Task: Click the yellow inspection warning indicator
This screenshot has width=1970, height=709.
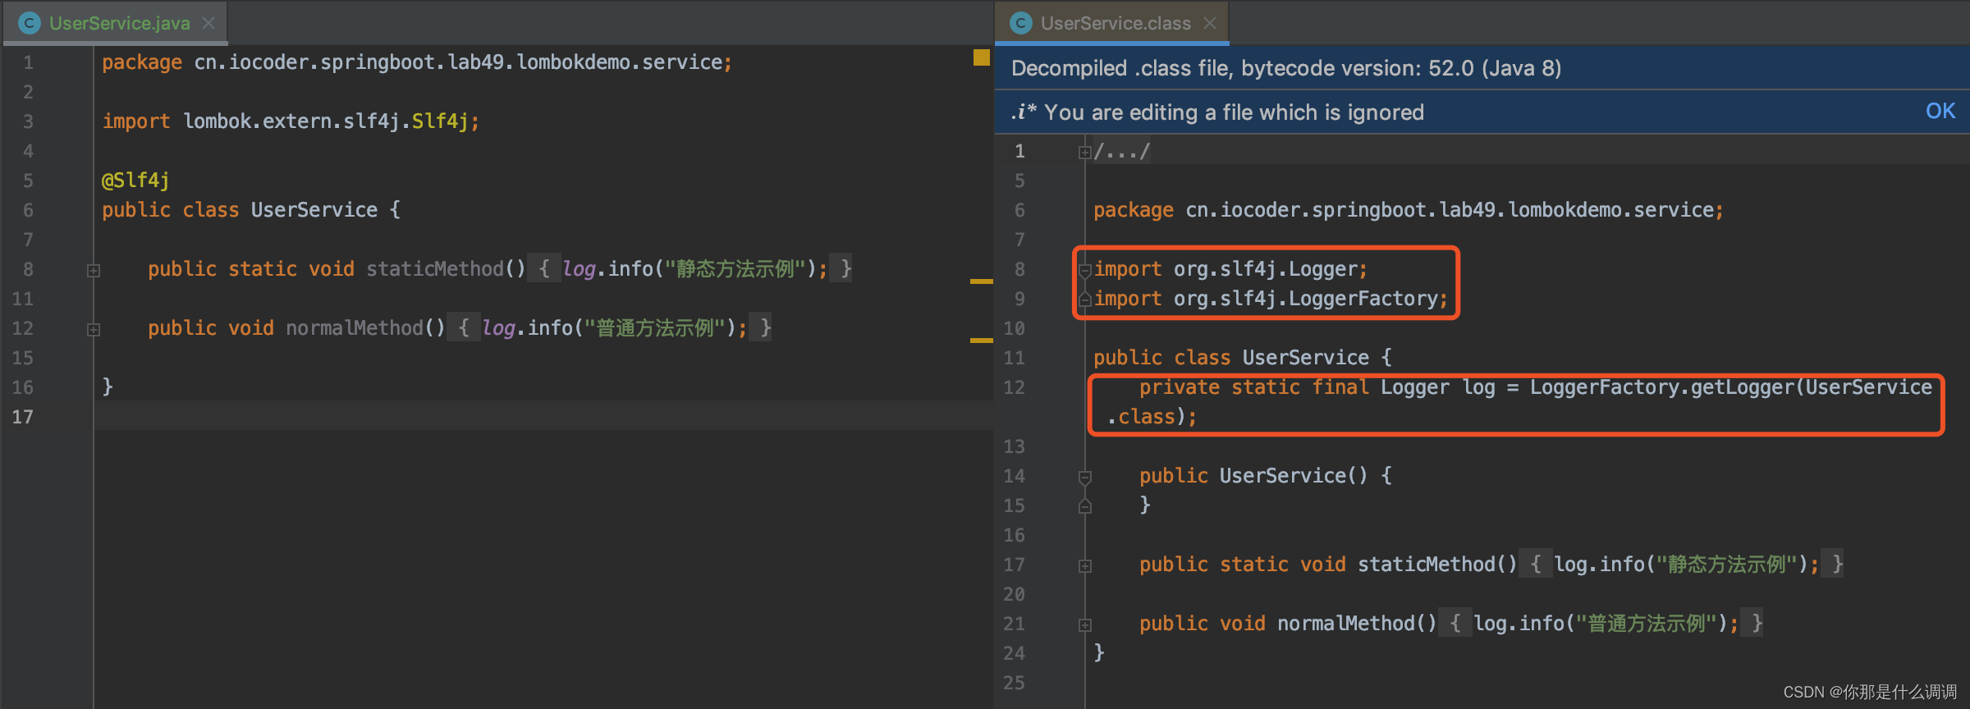Action: 981,57
